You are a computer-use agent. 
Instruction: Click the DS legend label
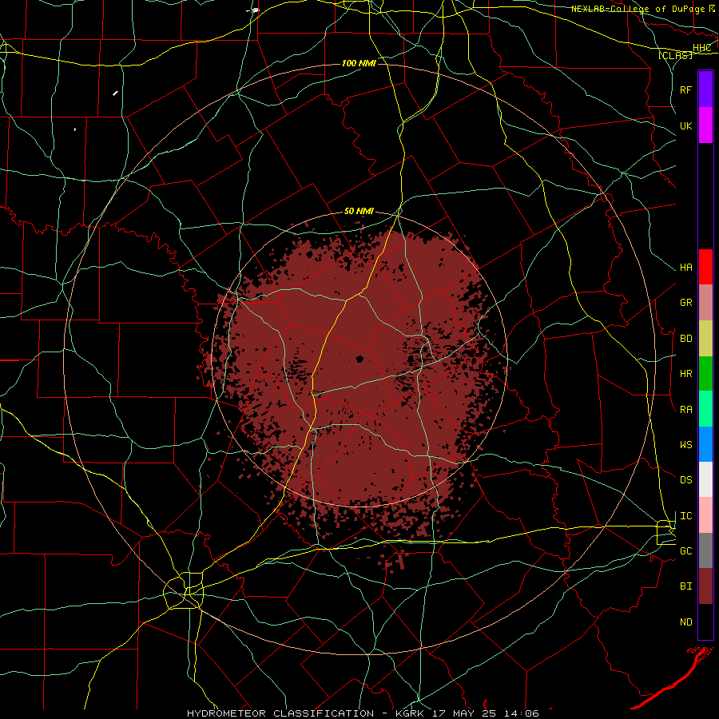click(685, 480)
